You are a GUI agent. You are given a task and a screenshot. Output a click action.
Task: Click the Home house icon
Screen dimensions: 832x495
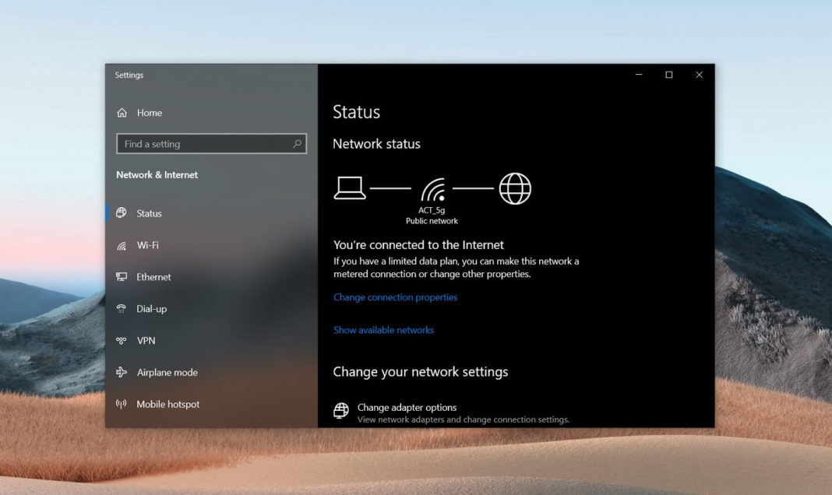coord(122,112)
